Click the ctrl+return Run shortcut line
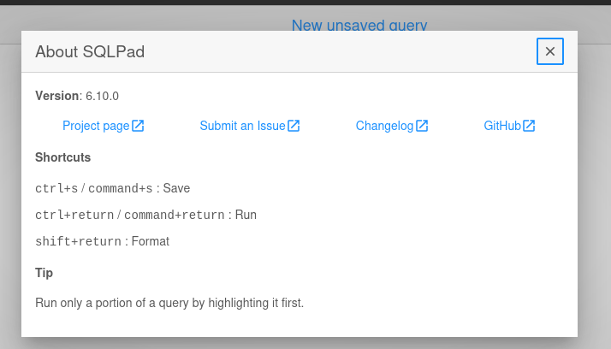611x349 pixels. pyautogui.click(x=145, y=215)
